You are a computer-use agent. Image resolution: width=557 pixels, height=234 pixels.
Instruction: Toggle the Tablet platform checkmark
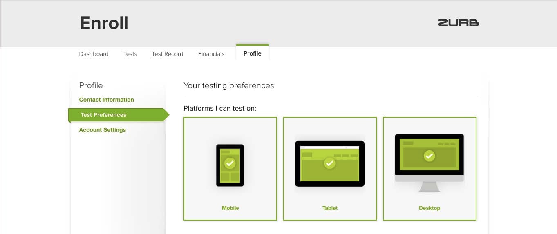pyautogui.click(x=329, y=164)
